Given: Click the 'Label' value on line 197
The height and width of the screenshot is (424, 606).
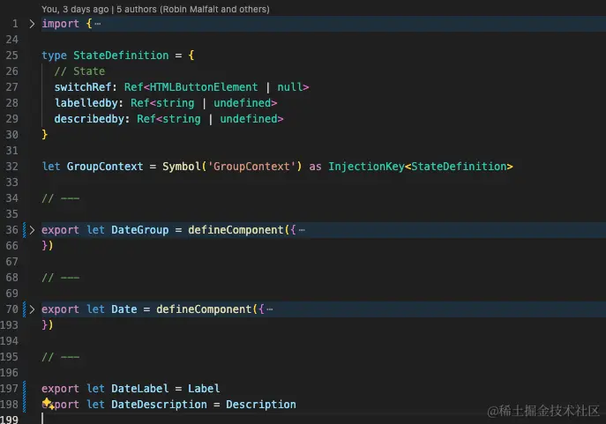Looking at the screenshot, I should pos(204,389).
